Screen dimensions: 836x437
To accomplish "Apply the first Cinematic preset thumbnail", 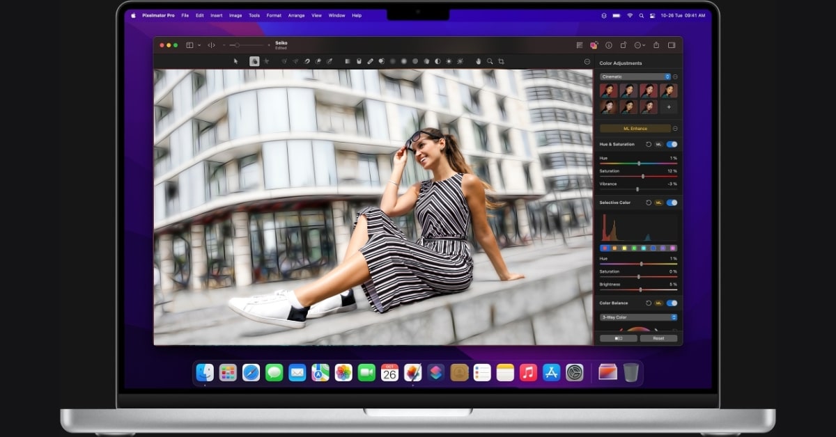I will point(608,90).
